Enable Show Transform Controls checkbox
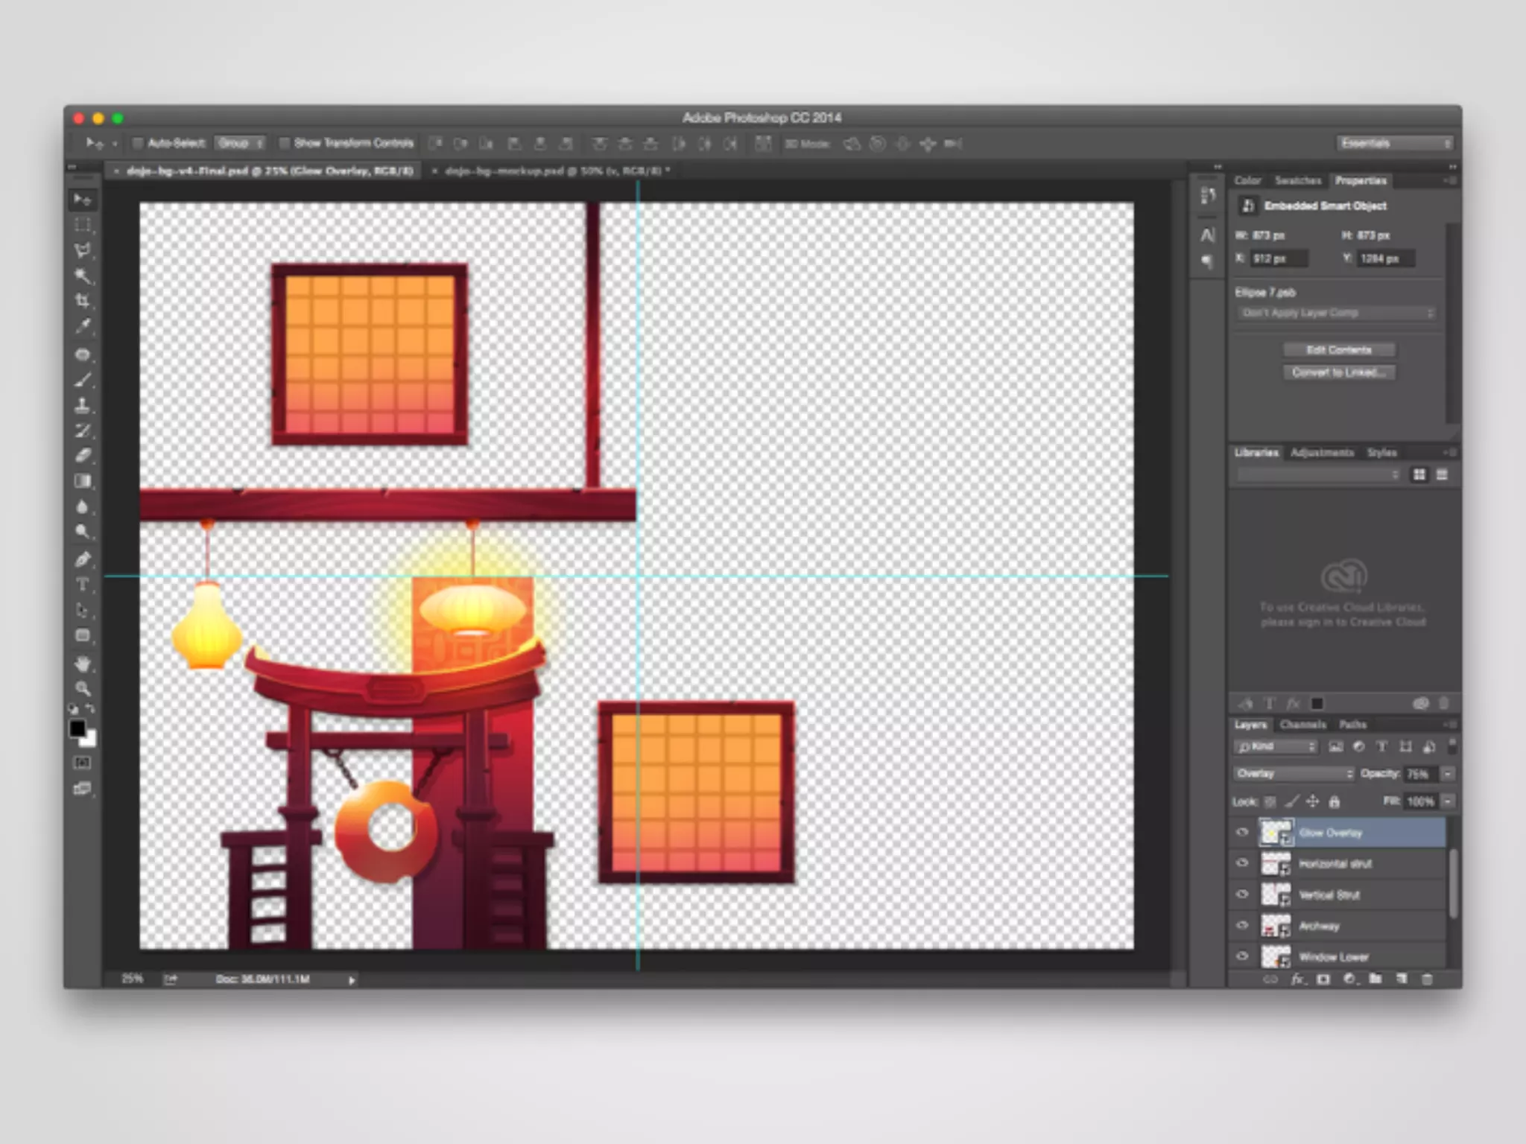Screen dimensions: 1526x1144 (284, 143)
